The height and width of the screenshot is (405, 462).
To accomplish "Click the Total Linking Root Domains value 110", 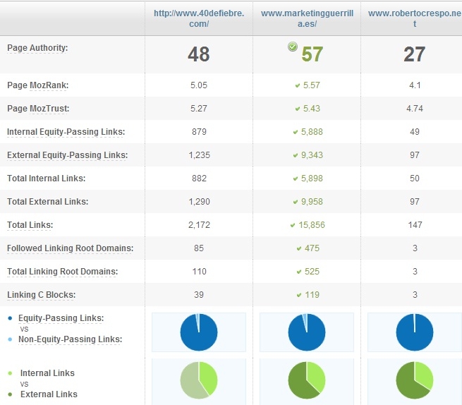I will 199,272.
